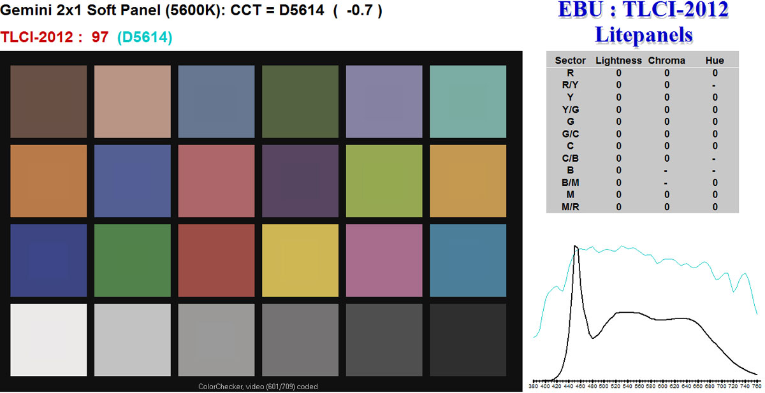Select the orange-yellow swatch ending second row
Screen dimensions: 765x393
pos(468,181)
